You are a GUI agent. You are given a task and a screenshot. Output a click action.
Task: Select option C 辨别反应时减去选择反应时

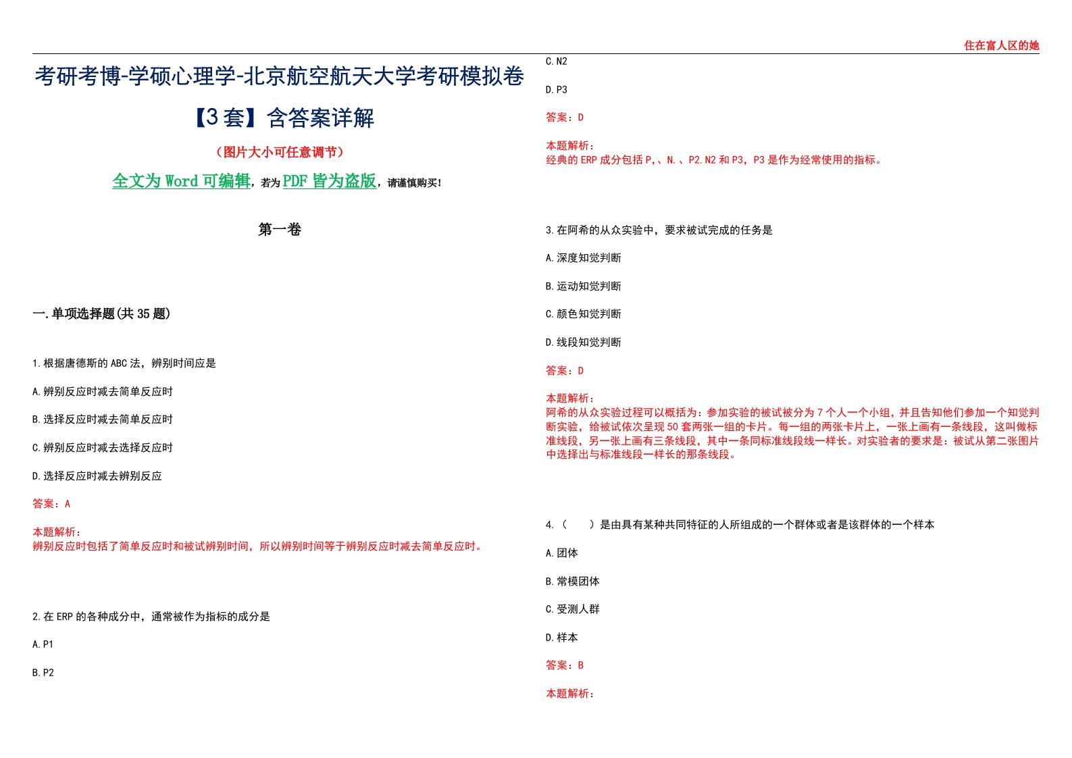pyautogui.click(x=103, y=448)
